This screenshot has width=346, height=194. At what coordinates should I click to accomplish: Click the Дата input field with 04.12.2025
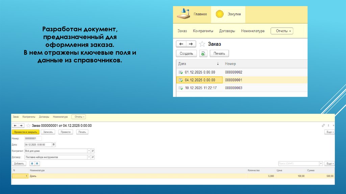(x=38, y=145)
